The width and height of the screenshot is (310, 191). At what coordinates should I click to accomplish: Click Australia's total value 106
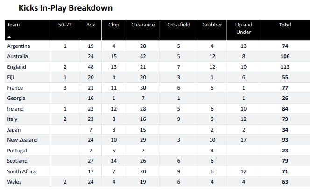pyautogui.click(x=285, y=56)
